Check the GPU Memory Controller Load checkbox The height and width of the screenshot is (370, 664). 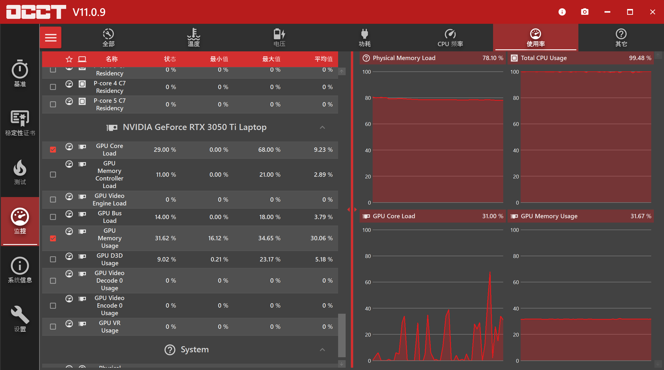point(53,174)
